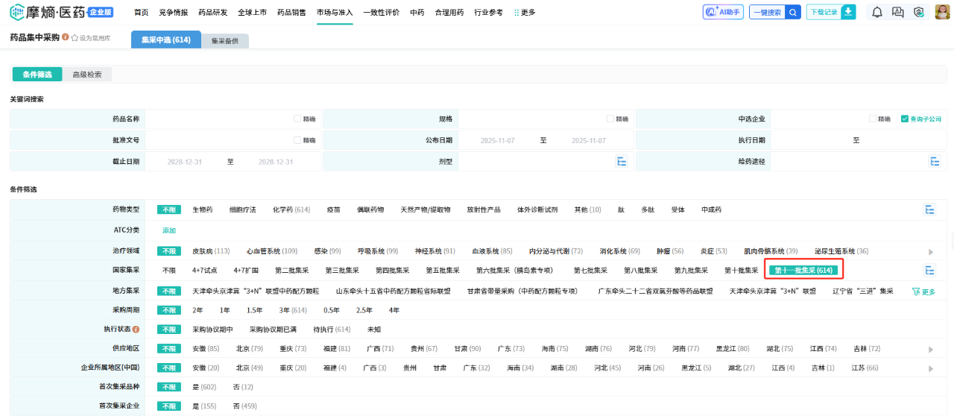Expand more 供应地区 options with arrow
Image resolution: width=954 pixels, height=416 pixels.
tap(930, 349)
